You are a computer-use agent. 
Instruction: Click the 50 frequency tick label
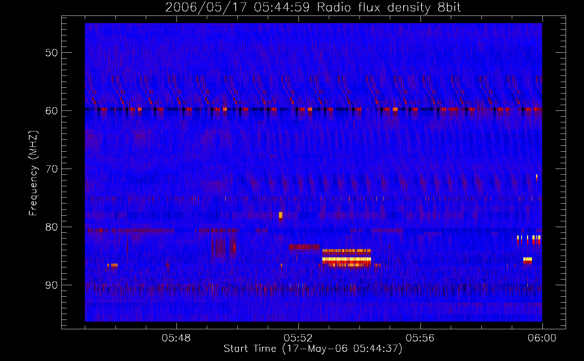coord(52,53)
